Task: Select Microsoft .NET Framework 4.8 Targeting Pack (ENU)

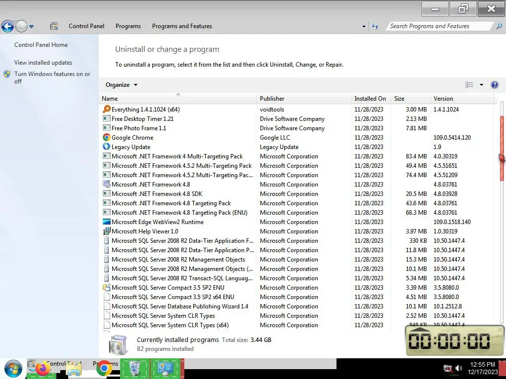Action: (179, 212)
